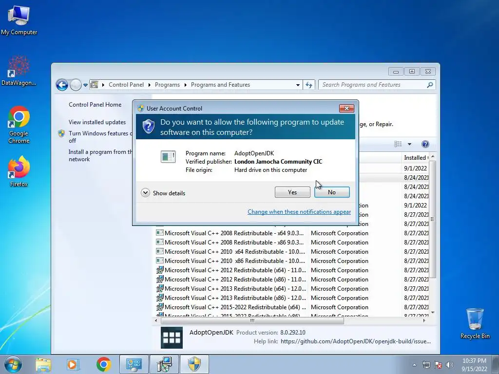Open Change when these notifications appear
Screen dimensions: 499x374
299,212
